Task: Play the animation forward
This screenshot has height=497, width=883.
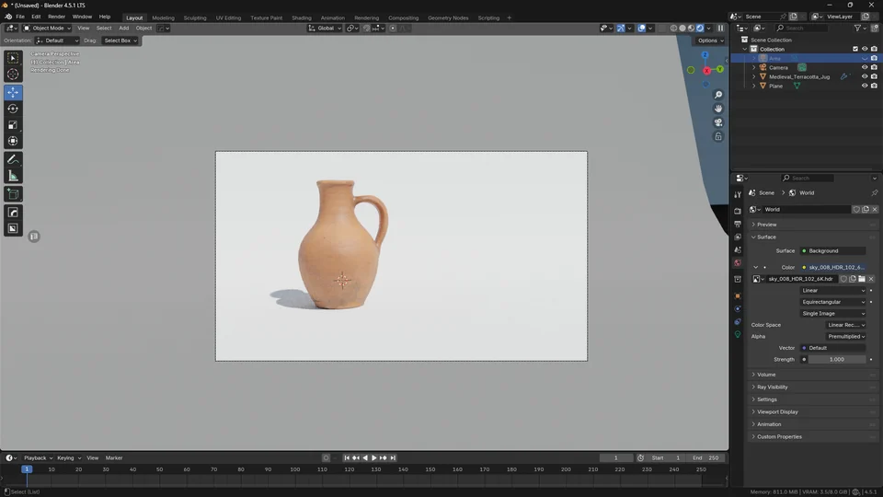Action: (x=374, y=458)
